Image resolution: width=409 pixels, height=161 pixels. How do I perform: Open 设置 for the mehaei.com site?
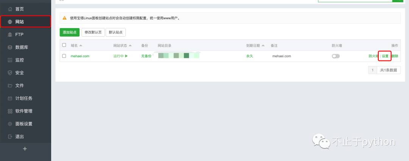tap(385, 56)
